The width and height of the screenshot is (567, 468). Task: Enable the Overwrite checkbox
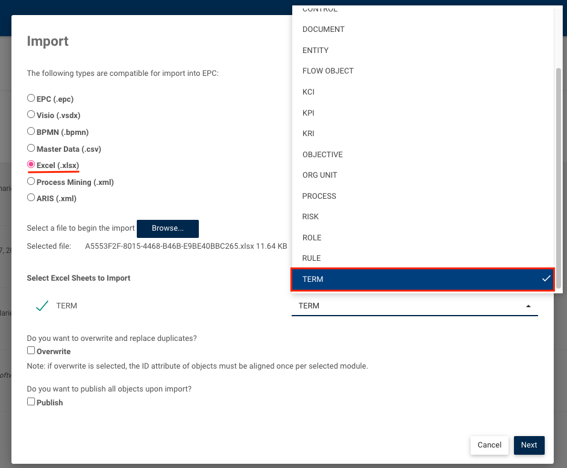(x=30, y=350)
